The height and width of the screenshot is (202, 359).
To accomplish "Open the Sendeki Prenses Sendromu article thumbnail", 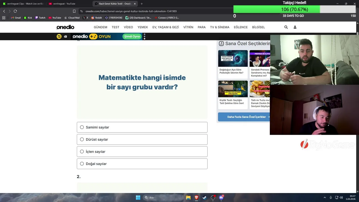I will point(260,58).
